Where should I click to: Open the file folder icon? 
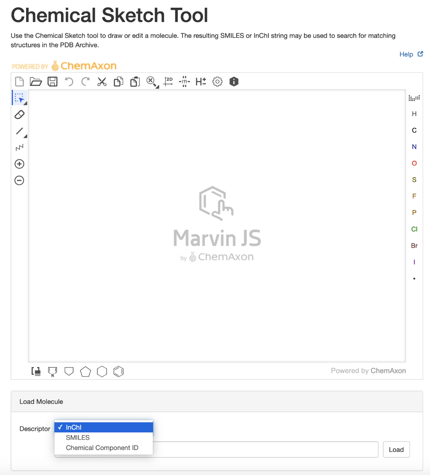click(36, 81)
